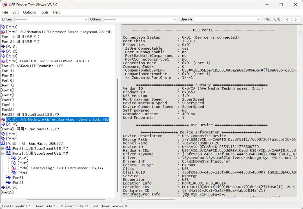Screen dimensions: 303x209
Task: Click the AVerMedia Live Gamer device icon
Action: click(3, 120)
